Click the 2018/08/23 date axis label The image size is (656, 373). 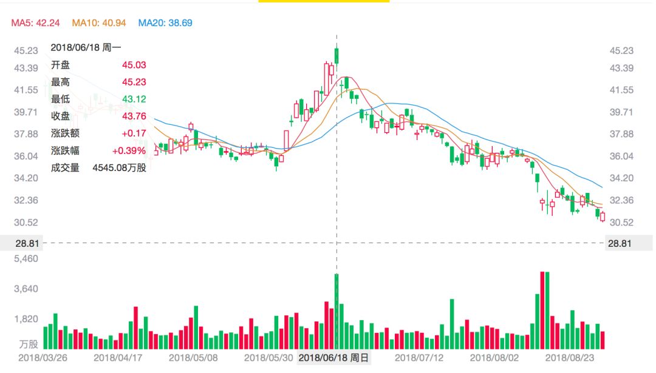click(x=569, y=358)
